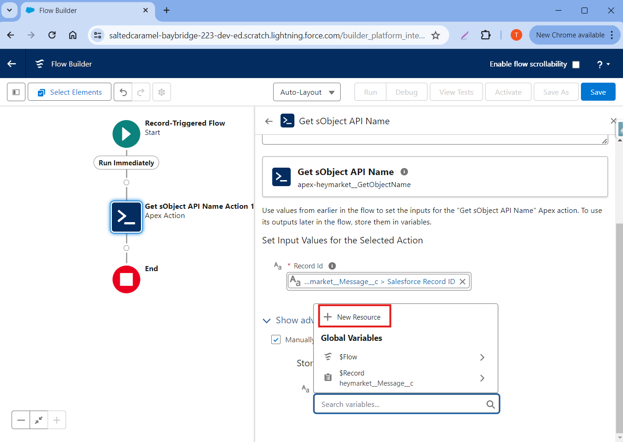Toggle the left toolbox panel icon
The height and width of the screenshot is (442, 623).
(16, 92)
